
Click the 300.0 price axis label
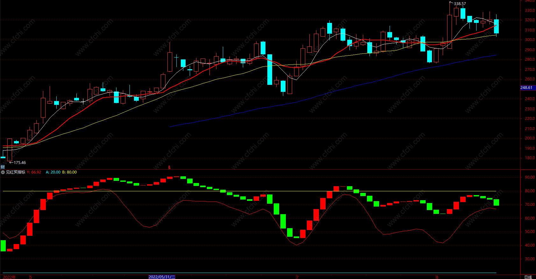pos(530,40)
